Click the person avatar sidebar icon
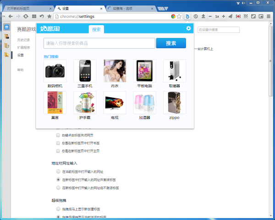The width and height of the screenshot is (275, 220). (7, 36)
